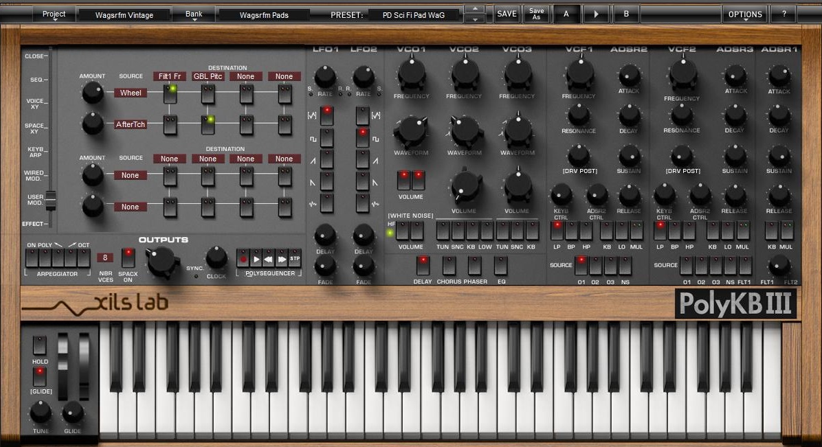Open the VOICE XY panel tab
822x447 pixels.
pos(36,104)
